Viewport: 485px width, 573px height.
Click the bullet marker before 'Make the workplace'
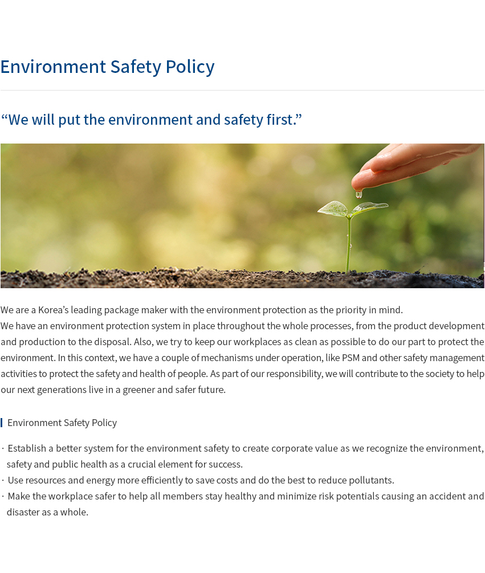(x=3, y=496)
